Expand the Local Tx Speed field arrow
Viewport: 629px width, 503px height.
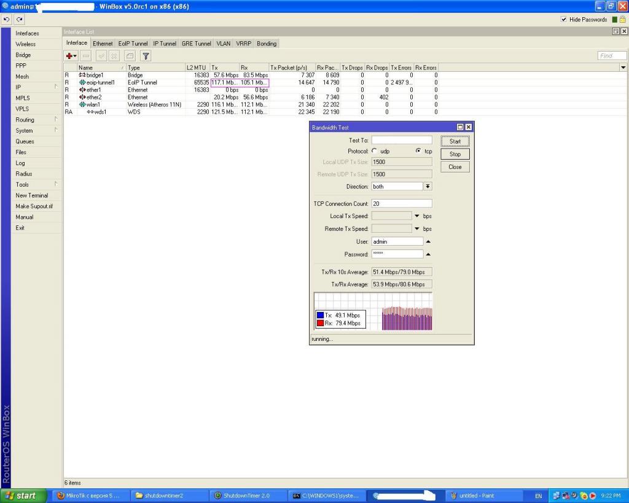[417, 216]
